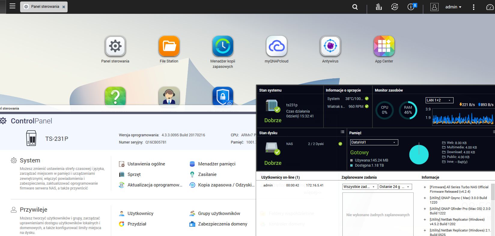
Task: Click the 960 RPM fan speed value
Action: [x=356, y=107]
